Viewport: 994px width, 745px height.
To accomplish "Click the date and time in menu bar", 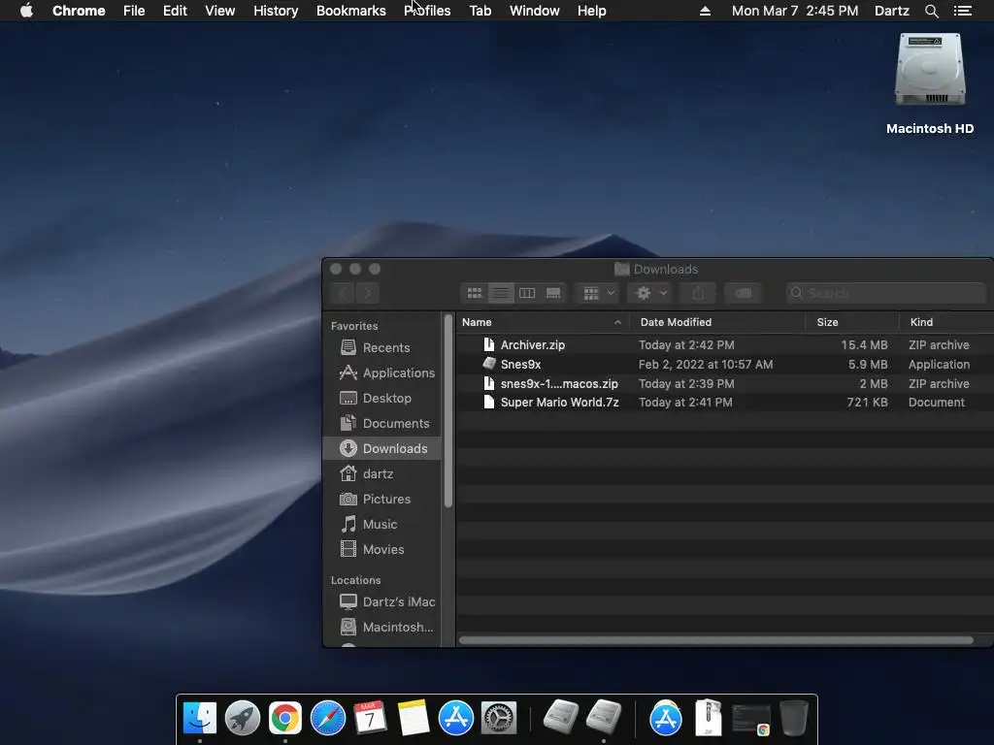I will pyautogui.click(x=795, y=11).
